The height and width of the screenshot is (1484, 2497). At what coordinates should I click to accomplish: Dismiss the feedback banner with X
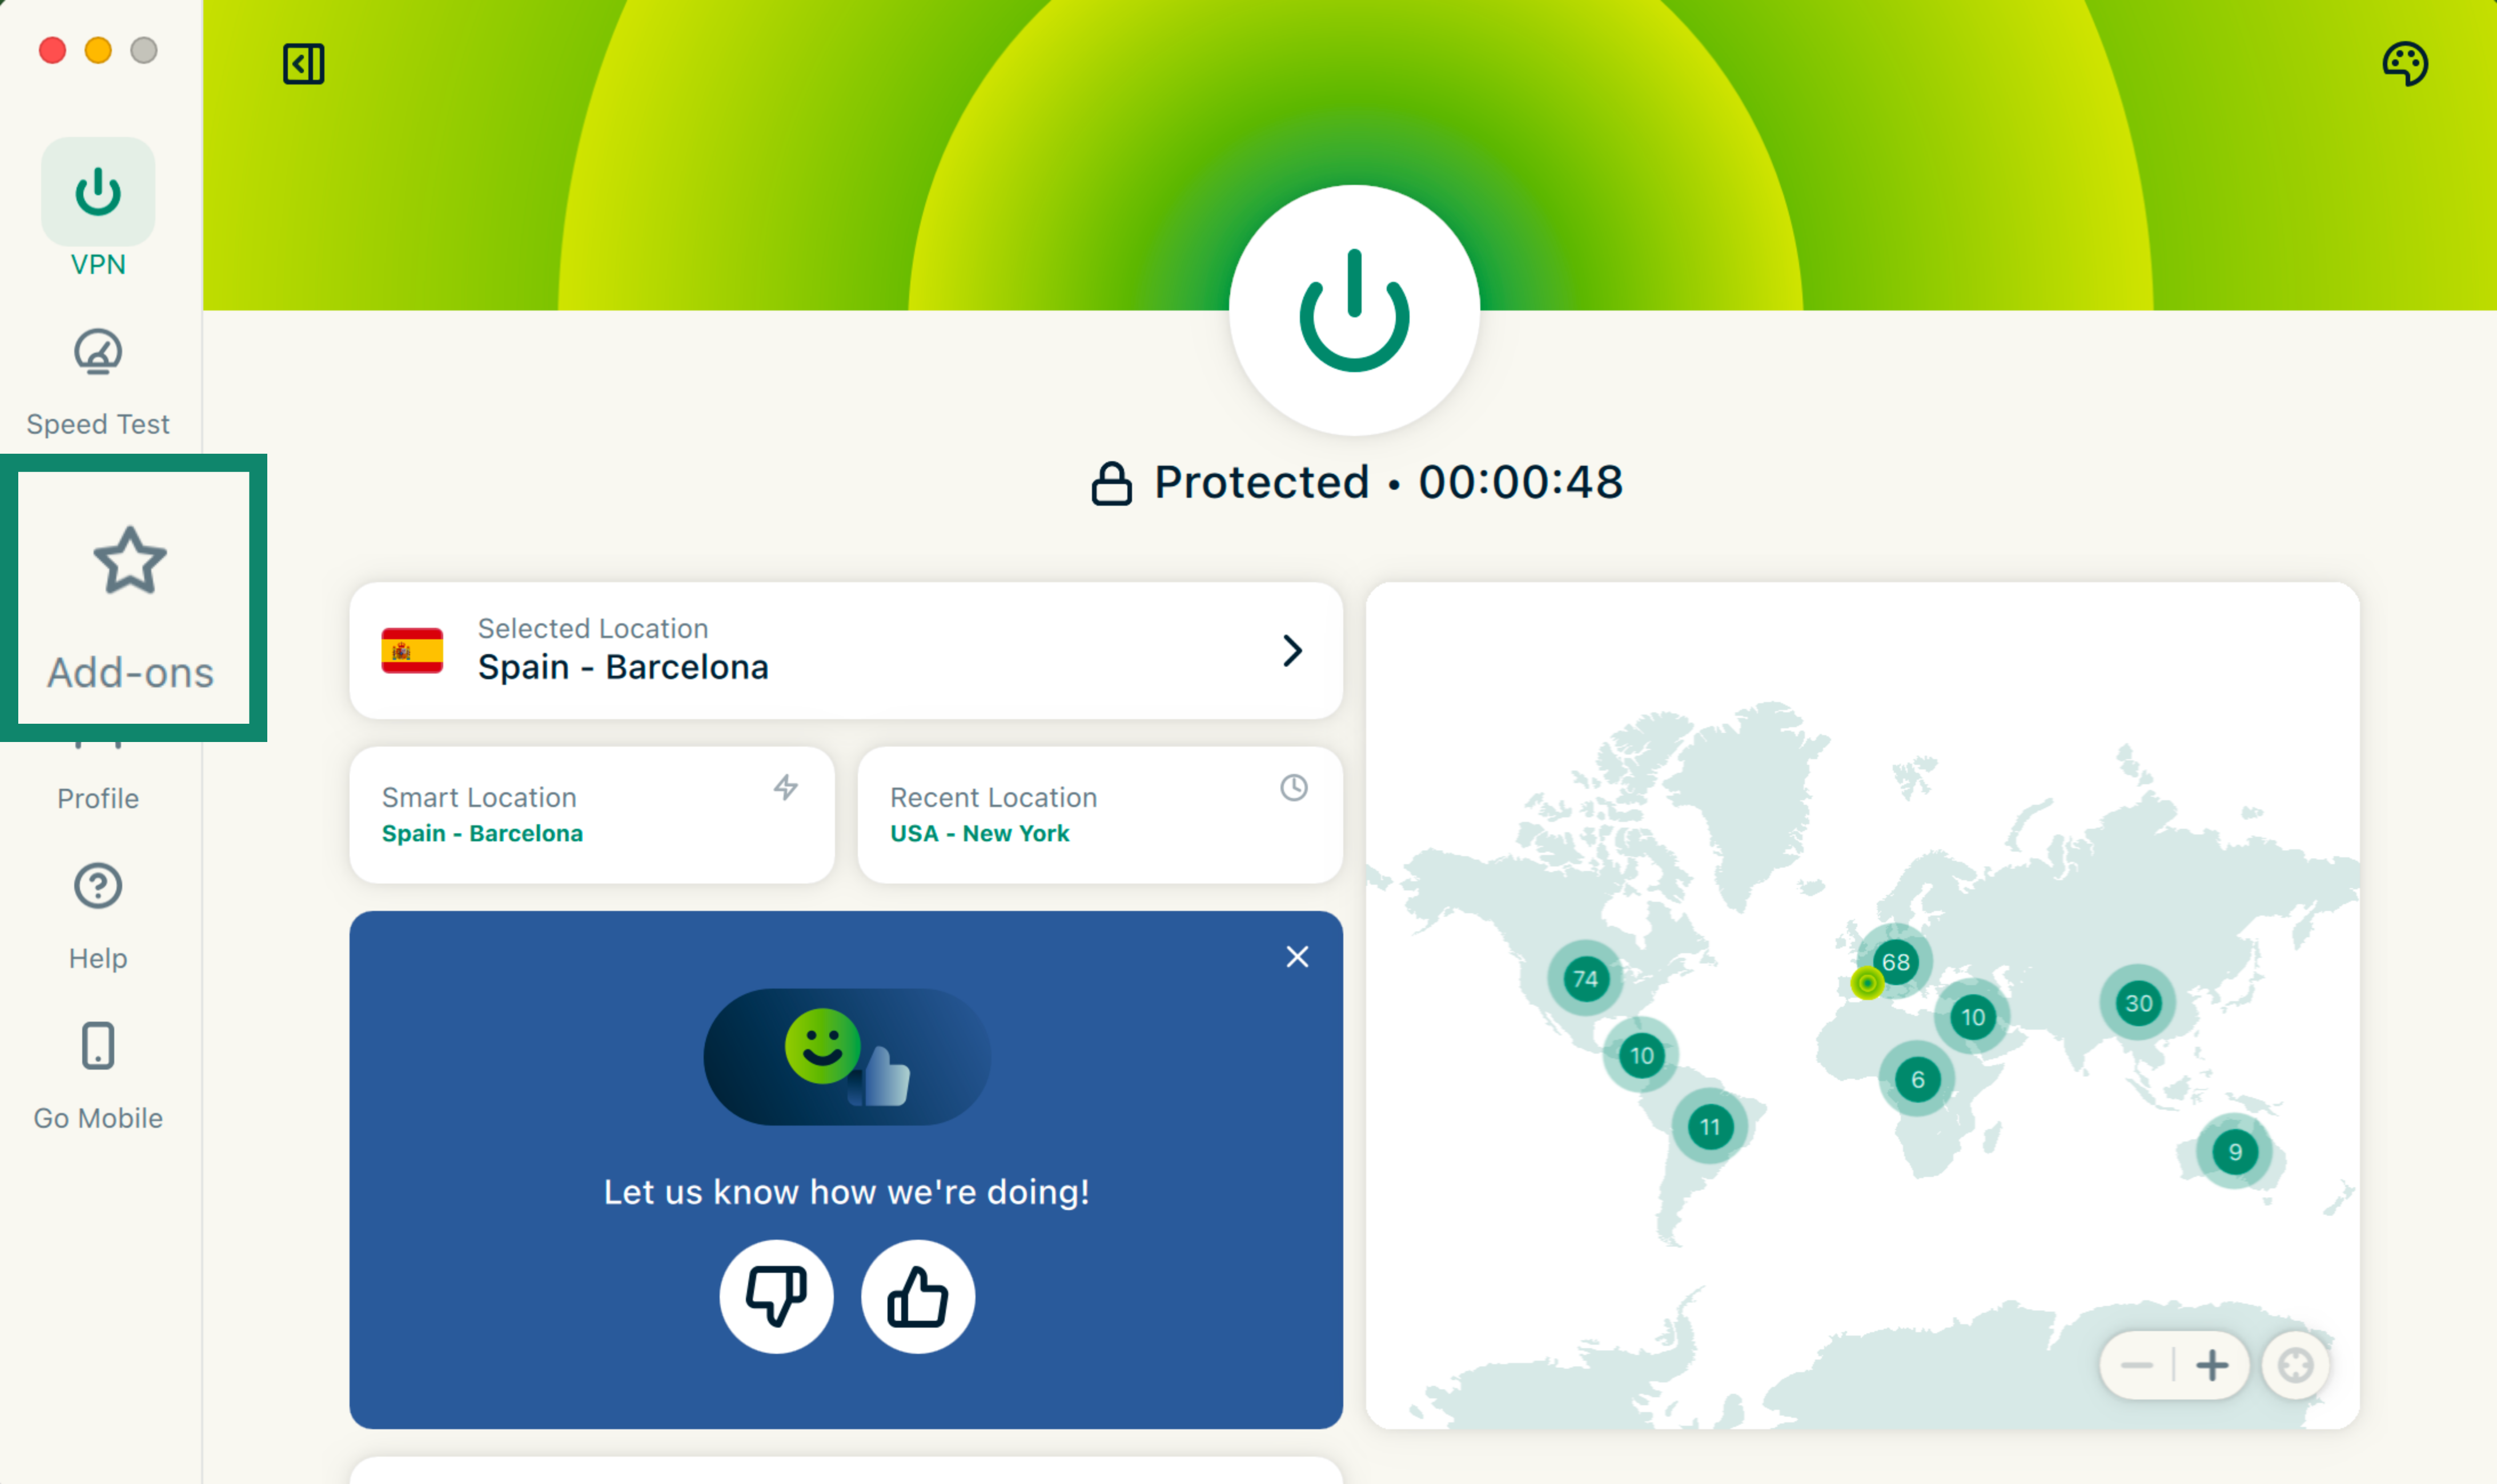click(1298, 957)
